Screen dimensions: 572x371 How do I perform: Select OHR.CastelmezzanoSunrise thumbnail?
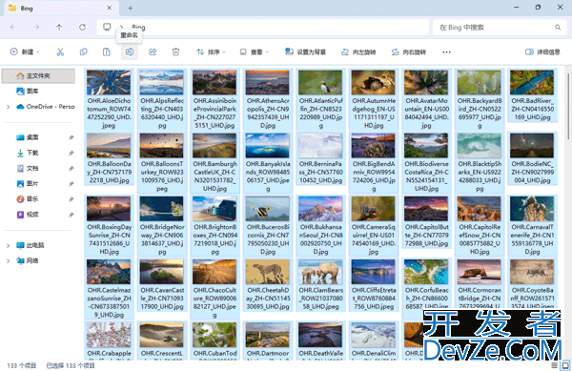(x=109, y=272)
